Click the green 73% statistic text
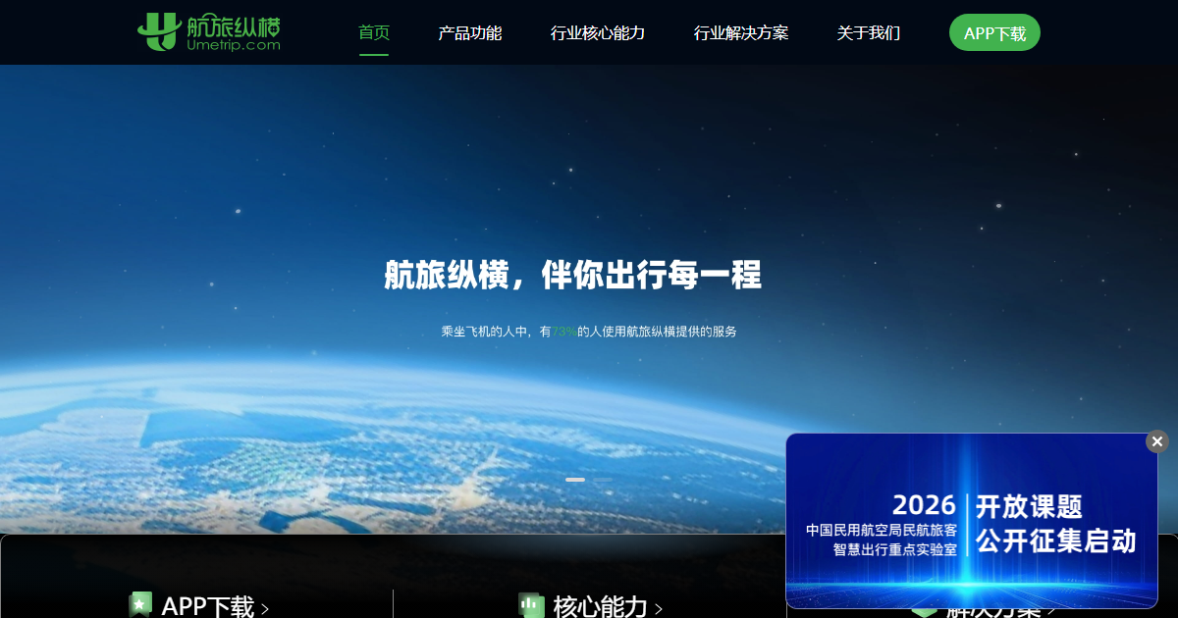Image resolution: width=1178 pixels, height=618 pixels. (x=564, y=332)
